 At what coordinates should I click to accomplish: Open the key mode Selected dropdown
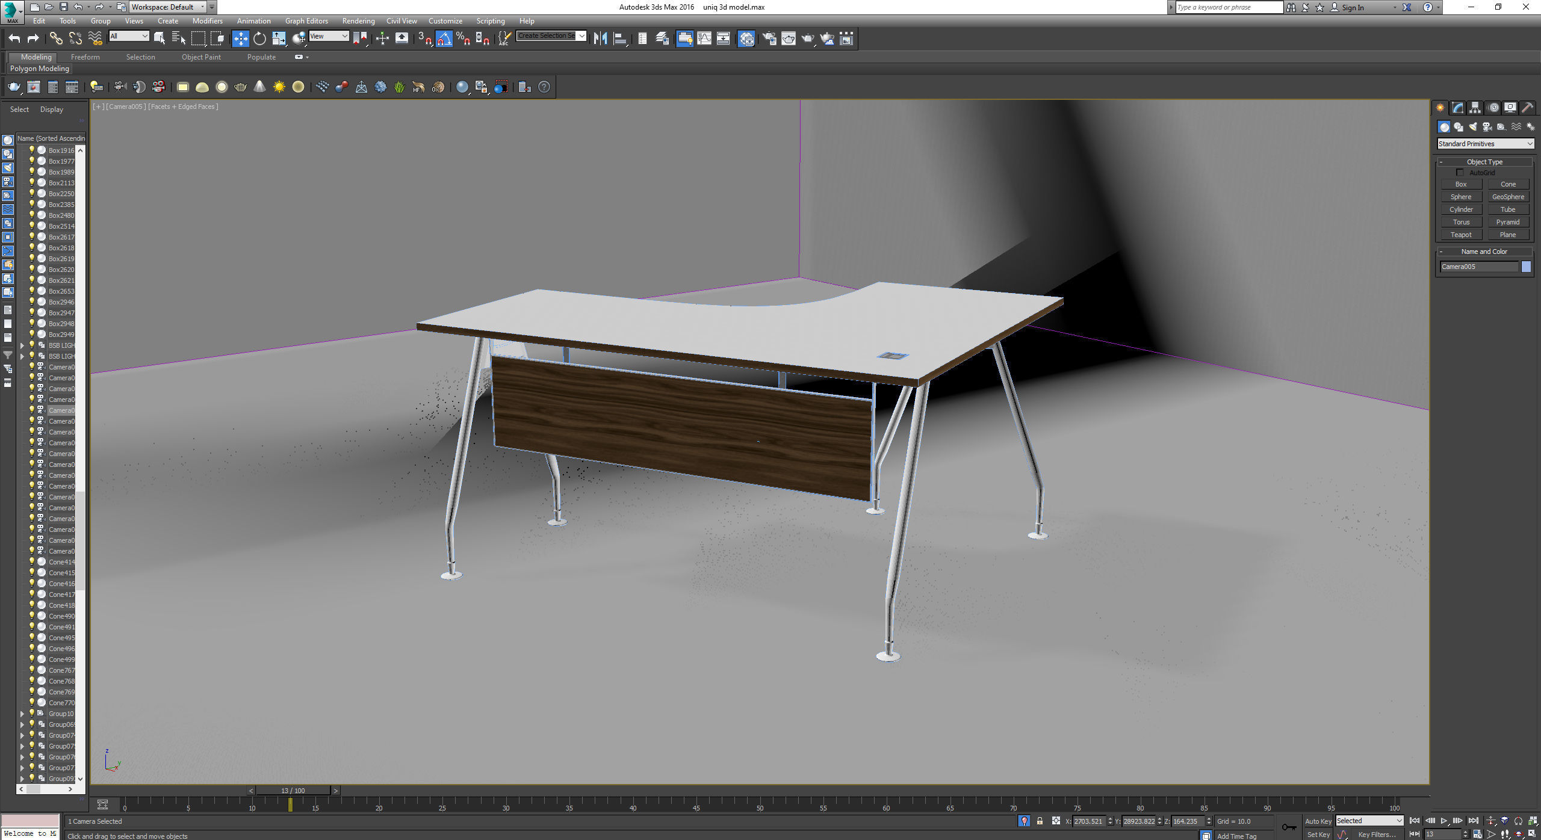[1369, 821]
